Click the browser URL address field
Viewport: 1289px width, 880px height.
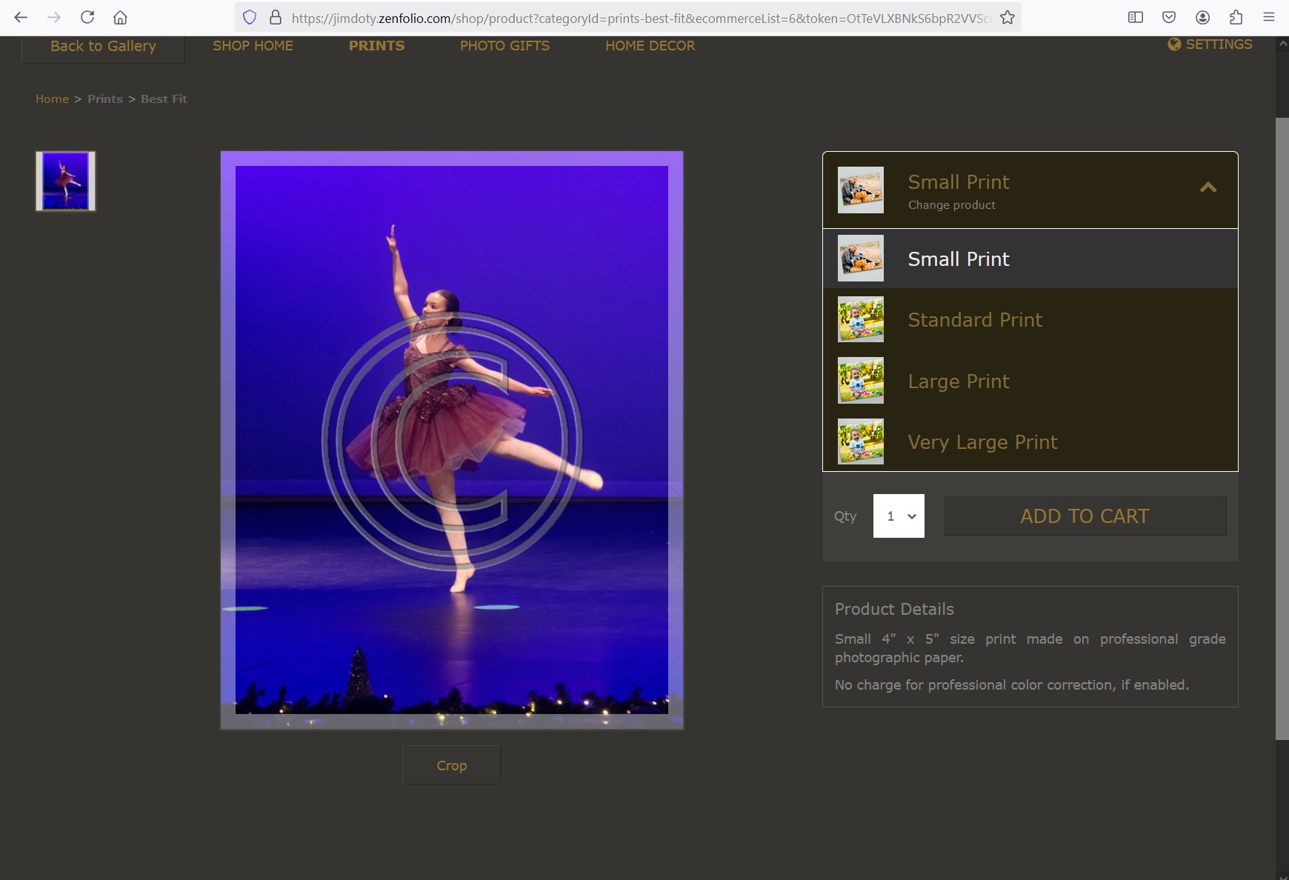point(641,18)
